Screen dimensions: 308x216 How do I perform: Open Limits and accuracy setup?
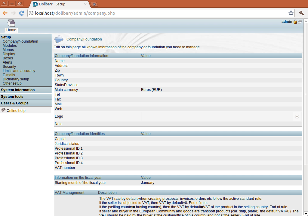pos(19,71)
